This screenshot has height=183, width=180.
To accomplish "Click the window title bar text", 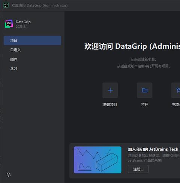I will (40, 5).
